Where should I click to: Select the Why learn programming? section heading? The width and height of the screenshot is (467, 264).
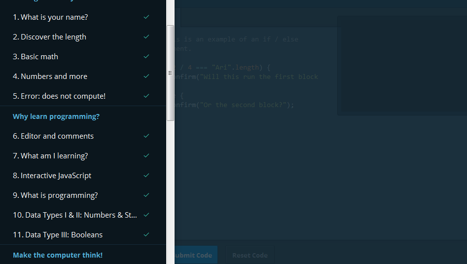pos(56,116)
